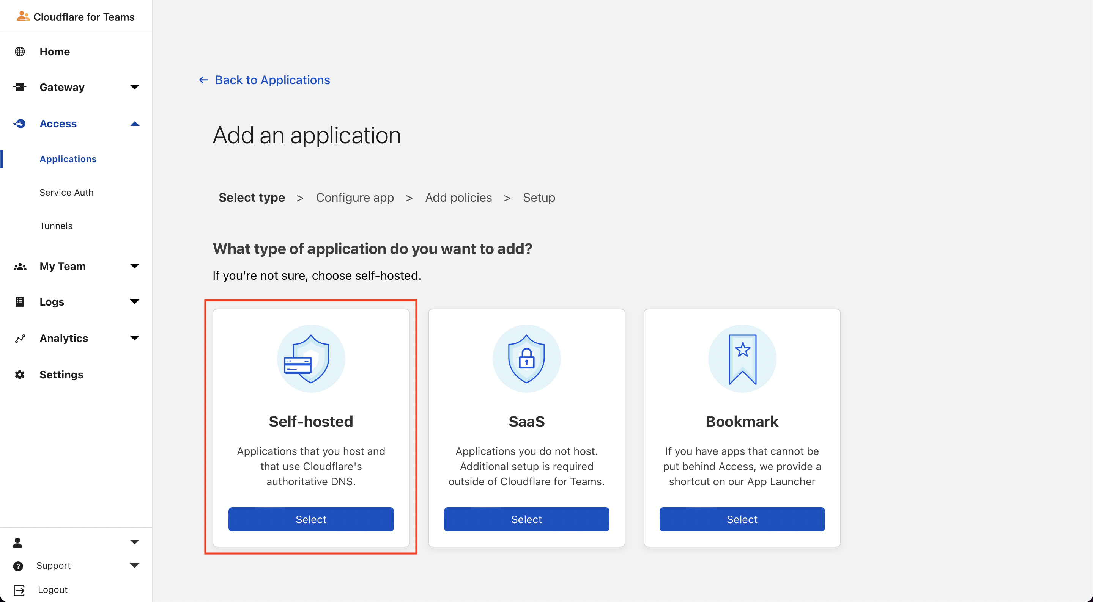The height and width of the screenshot is (602, 1093).
Task: Click the Self-hosted shield icon
Action: [310, 359]
